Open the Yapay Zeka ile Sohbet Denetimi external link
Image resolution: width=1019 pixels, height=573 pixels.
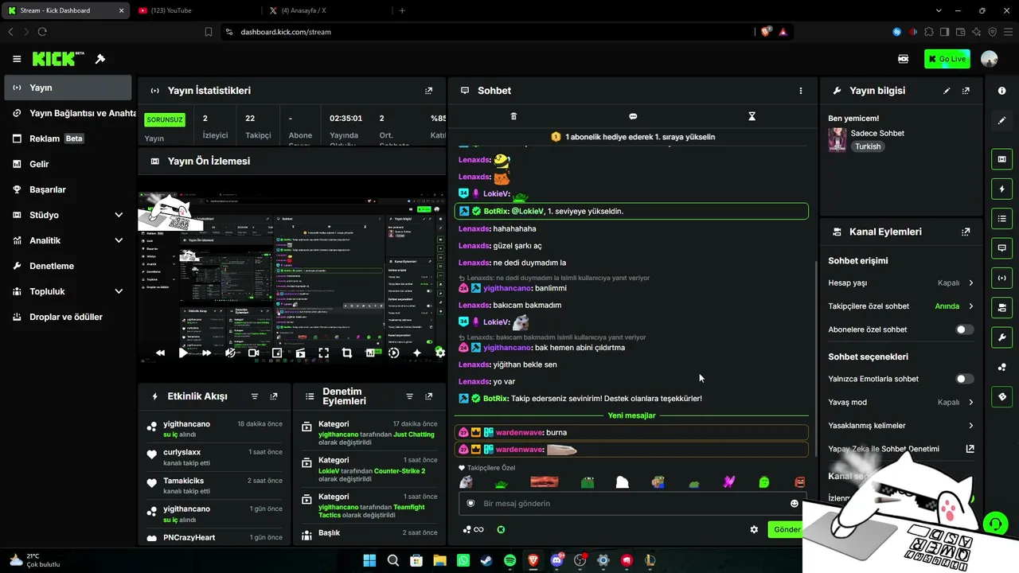[x=970, y=449]
